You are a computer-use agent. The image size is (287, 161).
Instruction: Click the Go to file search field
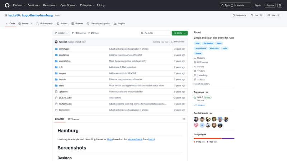click(155, 33)
